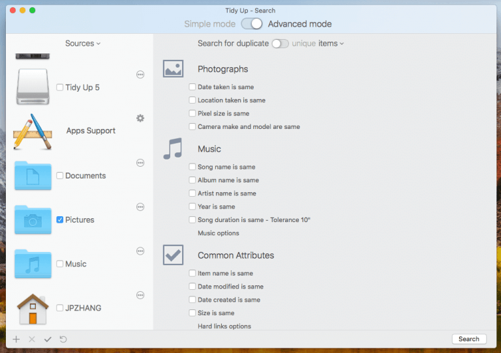Viewport: 501px width, 353px height.
Task: Click the reset arrow icon in bottom toolbar
Action: coord(63,339)
